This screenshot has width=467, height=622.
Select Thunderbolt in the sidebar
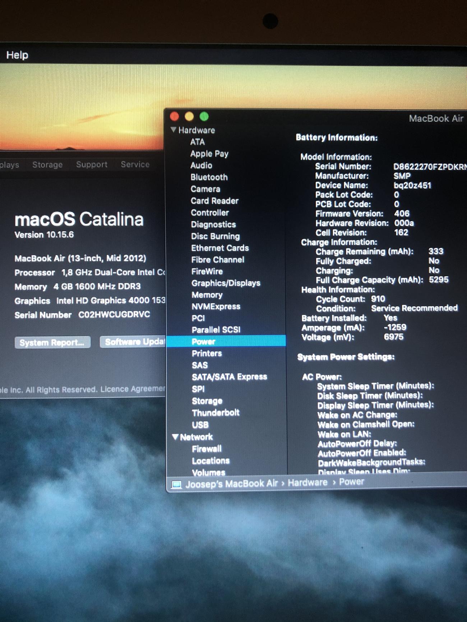point(216,413)
